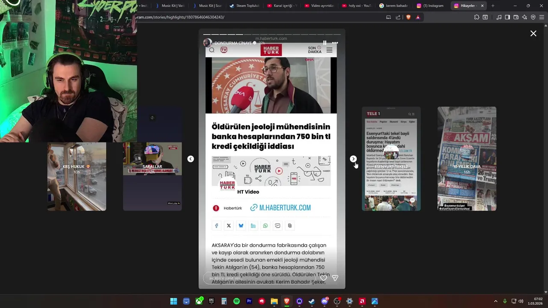Open the Brave Wallet icon
Screen dimensions: 548x308
point(516,17)
